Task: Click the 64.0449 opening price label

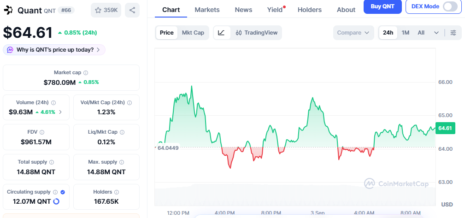Action: point(168,147)
